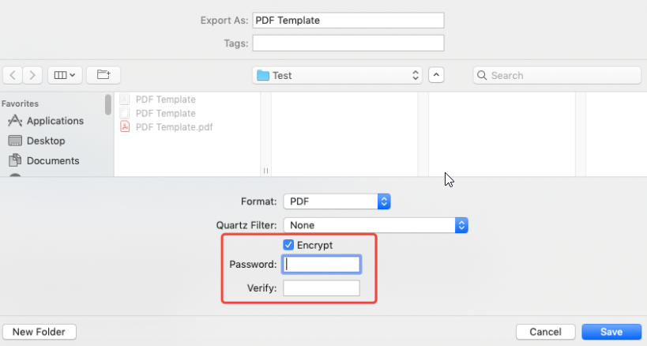Click the Cancel button

click(x=546, y=332)
